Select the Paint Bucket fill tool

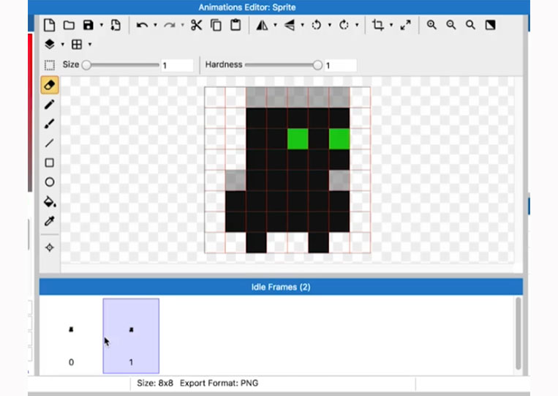pyautogui.click(x=50, y=201)
